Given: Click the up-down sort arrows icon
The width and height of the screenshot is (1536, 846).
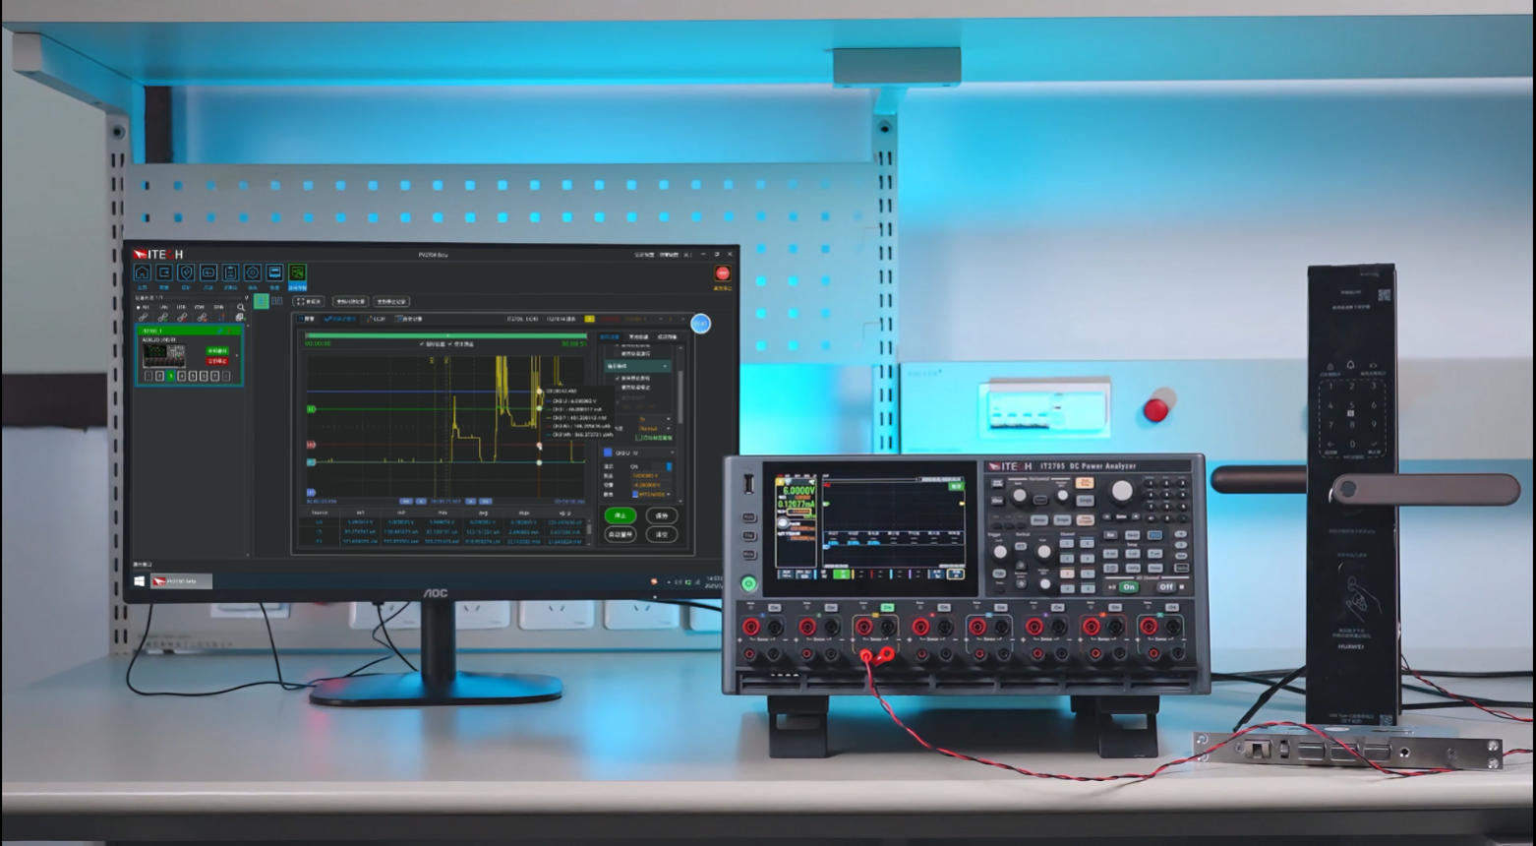Looking at the screenshot, I should [x=221, y=317].
